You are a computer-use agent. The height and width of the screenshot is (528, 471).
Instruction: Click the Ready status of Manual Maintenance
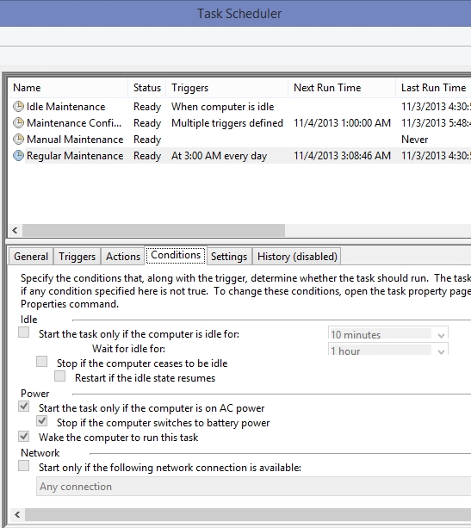147,140
